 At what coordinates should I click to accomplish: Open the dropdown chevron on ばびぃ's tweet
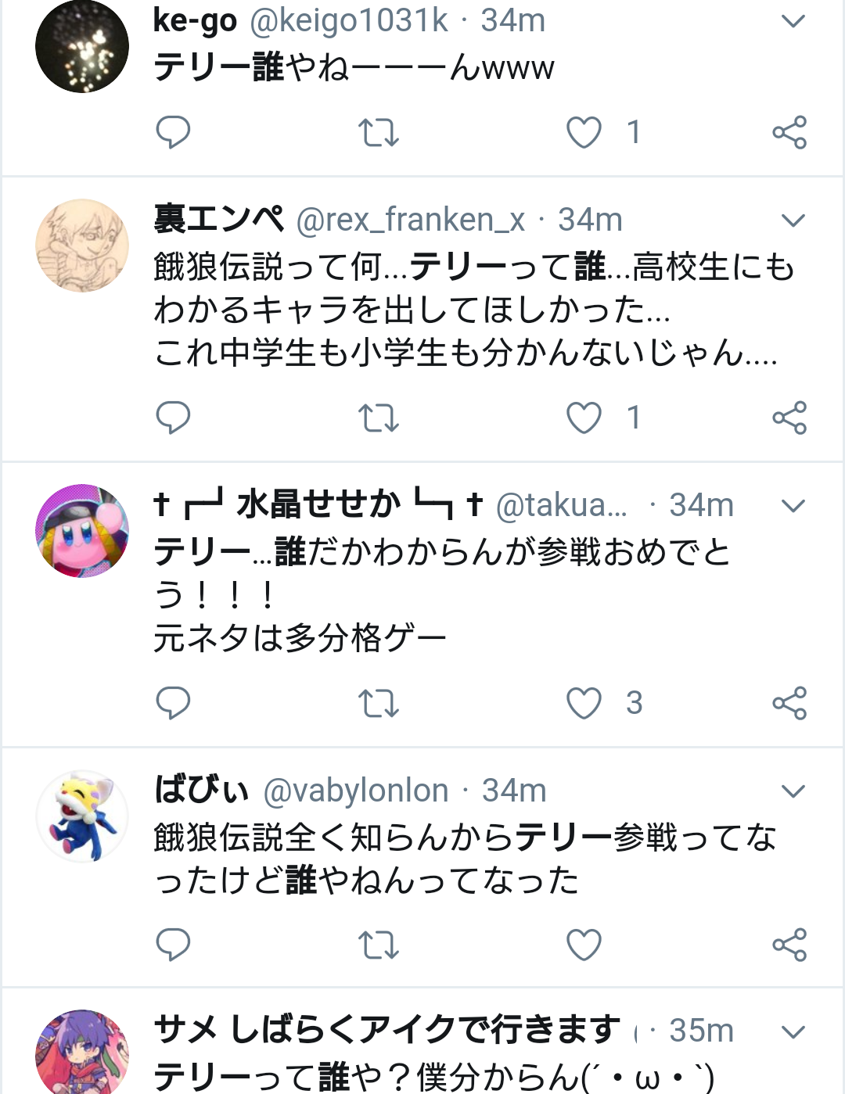click(x=793, y=791)
